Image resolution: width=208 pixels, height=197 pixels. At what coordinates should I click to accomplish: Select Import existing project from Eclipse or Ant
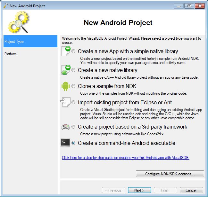point(73,102)
